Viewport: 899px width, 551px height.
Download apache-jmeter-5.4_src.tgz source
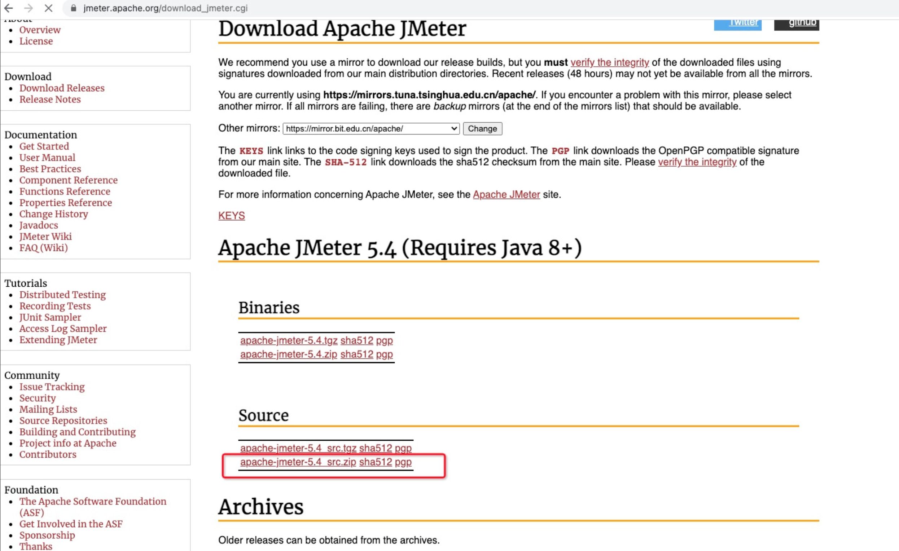(x=298, y=449)
